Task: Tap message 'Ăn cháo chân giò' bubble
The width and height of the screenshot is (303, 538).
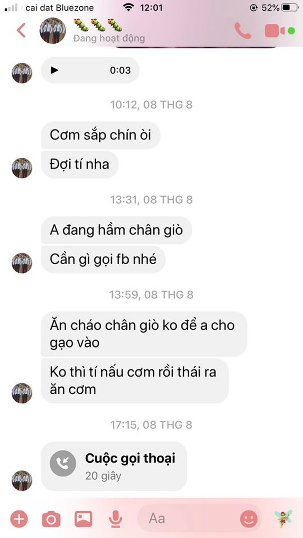Action: [144, 334]
